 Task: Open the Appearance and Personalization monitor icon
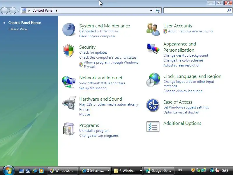click(153, 48)
